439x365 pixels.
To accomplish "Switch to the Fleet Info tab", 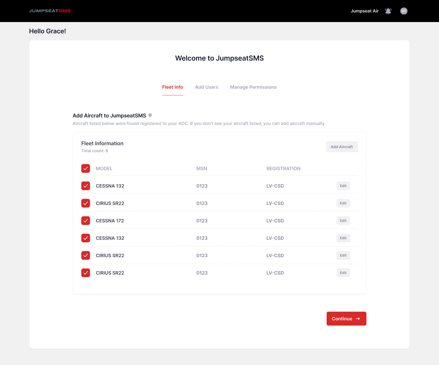I will 172,87.
